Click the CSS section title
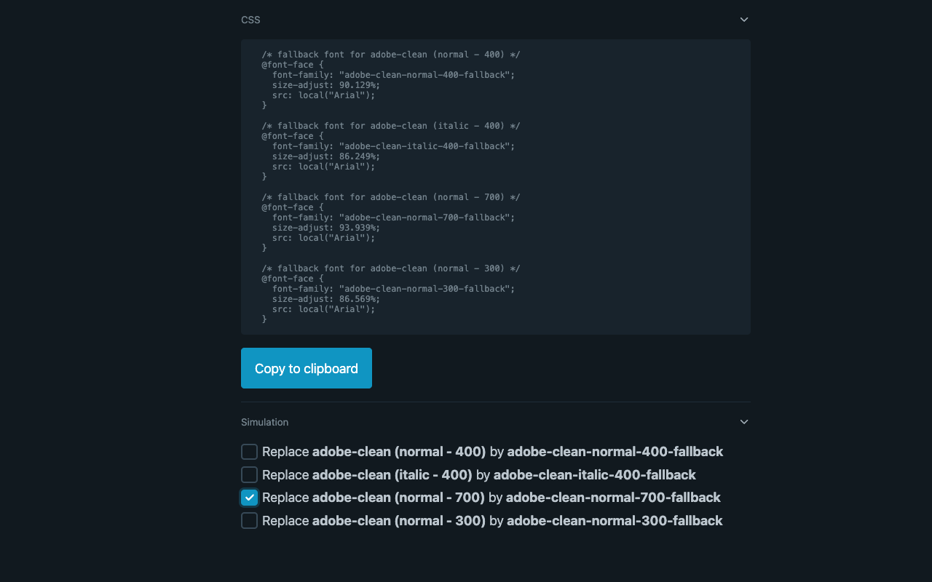932x582 pixels. tap(250, 20)
